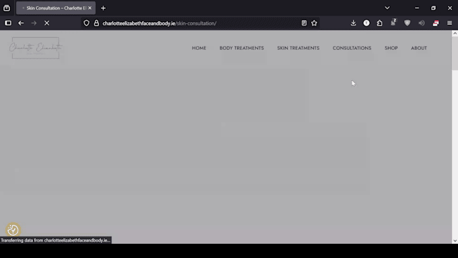The image size is (458, 258).
Task: Open SKIN TREATMENTS menu
Action: click(298, 49)
